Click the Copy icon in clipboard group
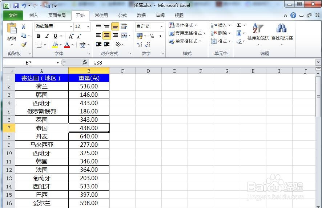This screenshot has width=322, height=208. 23,36
